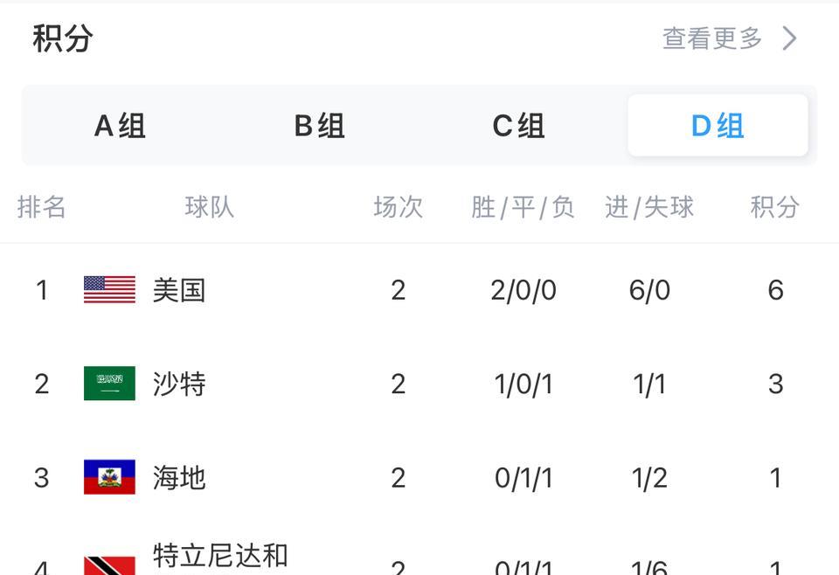Switch to the B组 tab

tap(320, 126)
